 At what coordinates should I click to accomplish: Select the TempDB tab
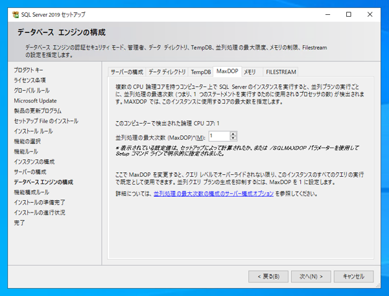[x=201, y=72]
